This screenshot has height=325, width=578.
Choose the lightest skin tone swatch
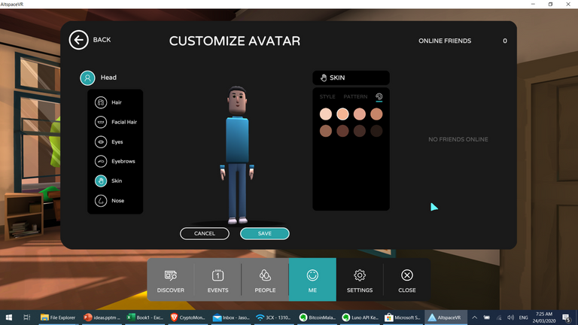coord(325,114)
